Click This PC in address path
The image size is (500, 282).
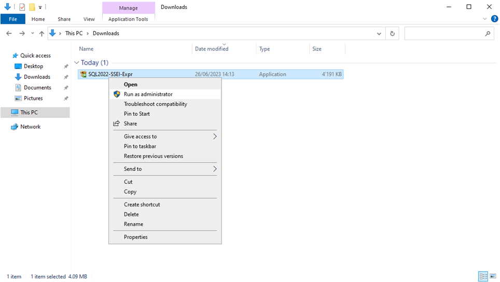point(74,33)
